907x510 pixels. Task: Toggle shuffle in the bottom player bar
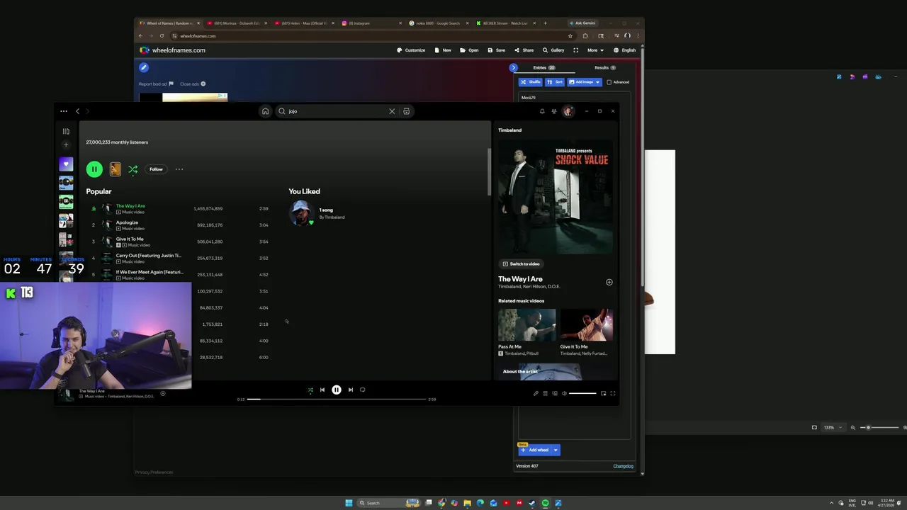click(x=310, y=390)
